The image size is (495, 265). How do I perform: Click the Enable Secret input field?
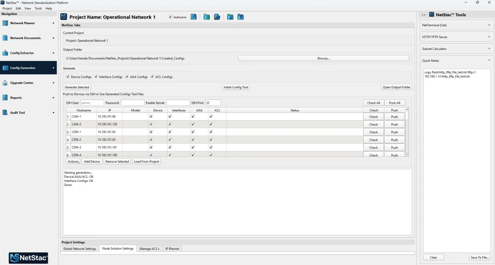click(177, 103)
